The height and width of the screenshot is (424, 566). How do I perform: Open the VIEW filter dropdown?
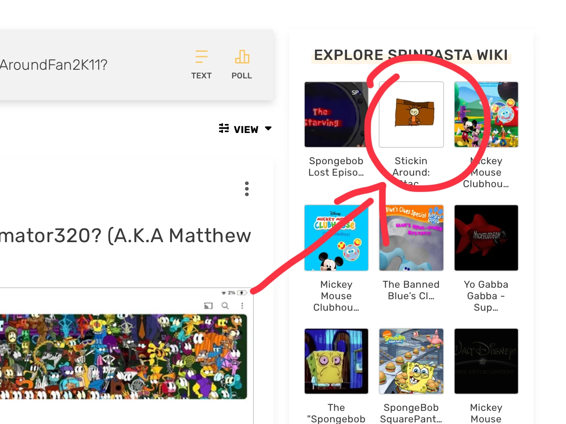tap(245, 129)
